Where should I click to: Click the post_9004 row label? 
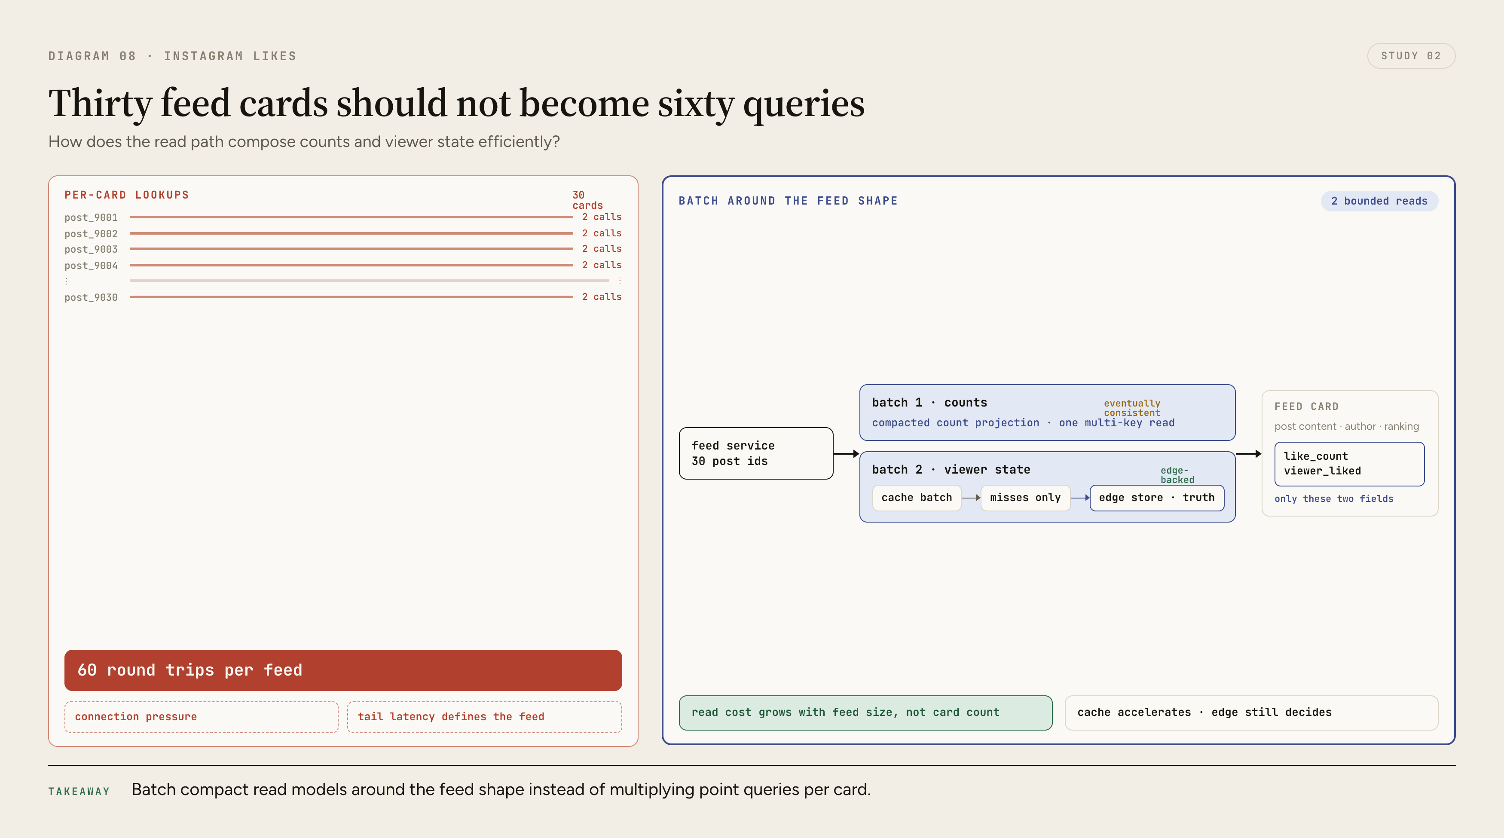91,266
